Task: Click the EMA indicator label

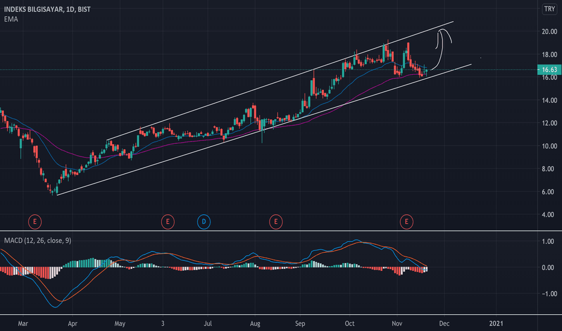Action: pyautogui.click(x=11, y=19)
